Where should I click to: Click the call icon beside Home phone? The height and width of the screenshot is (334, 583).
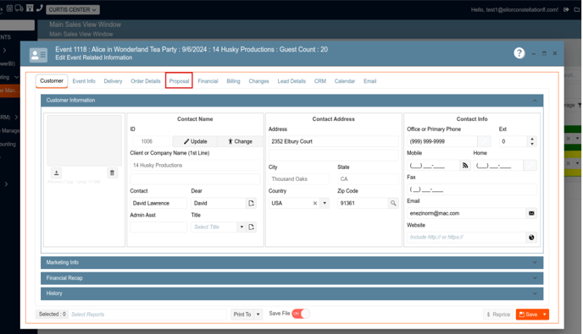[x=530, y=166]
